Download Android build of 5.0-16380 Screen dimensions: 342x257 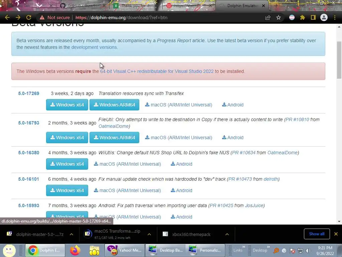pos(181,164)
